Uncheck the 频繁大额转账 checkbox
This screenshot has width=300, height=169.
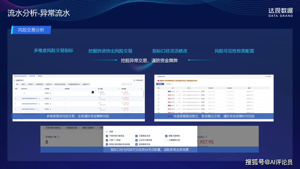coord(166,136)
